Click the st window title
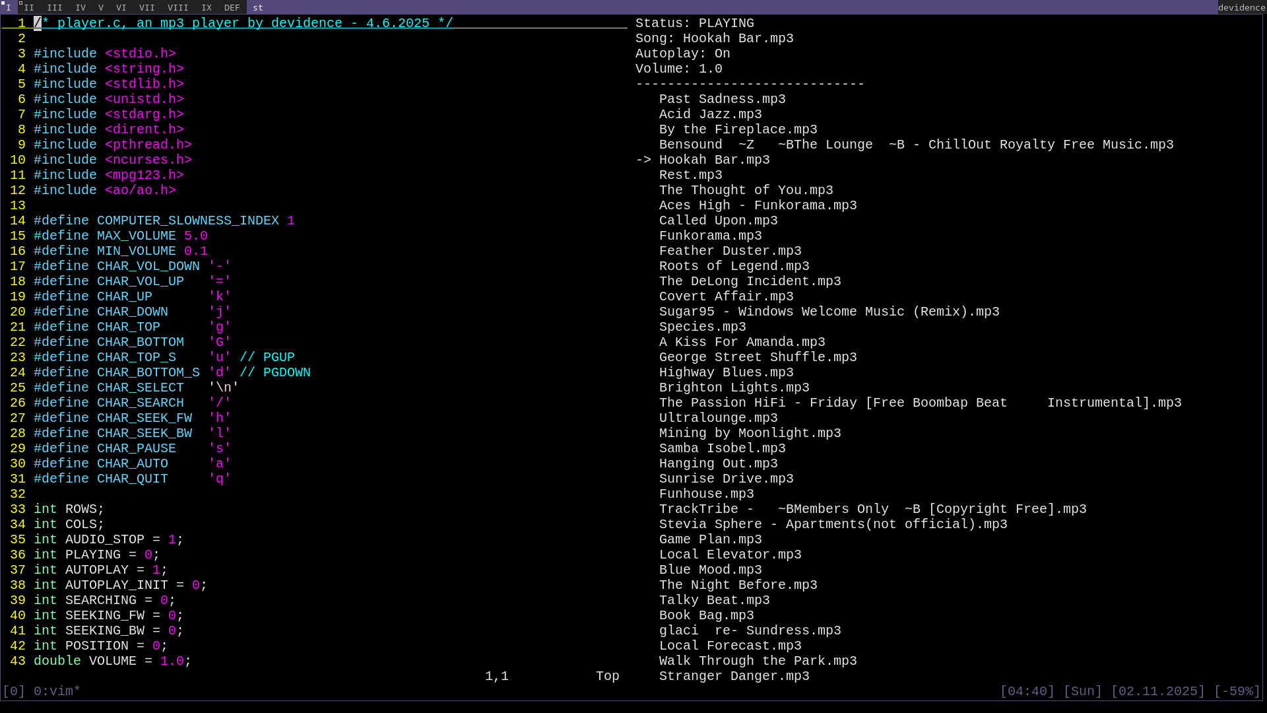Image resolution: width=1267 pixels, height=713 pixels. coord(258,7)
